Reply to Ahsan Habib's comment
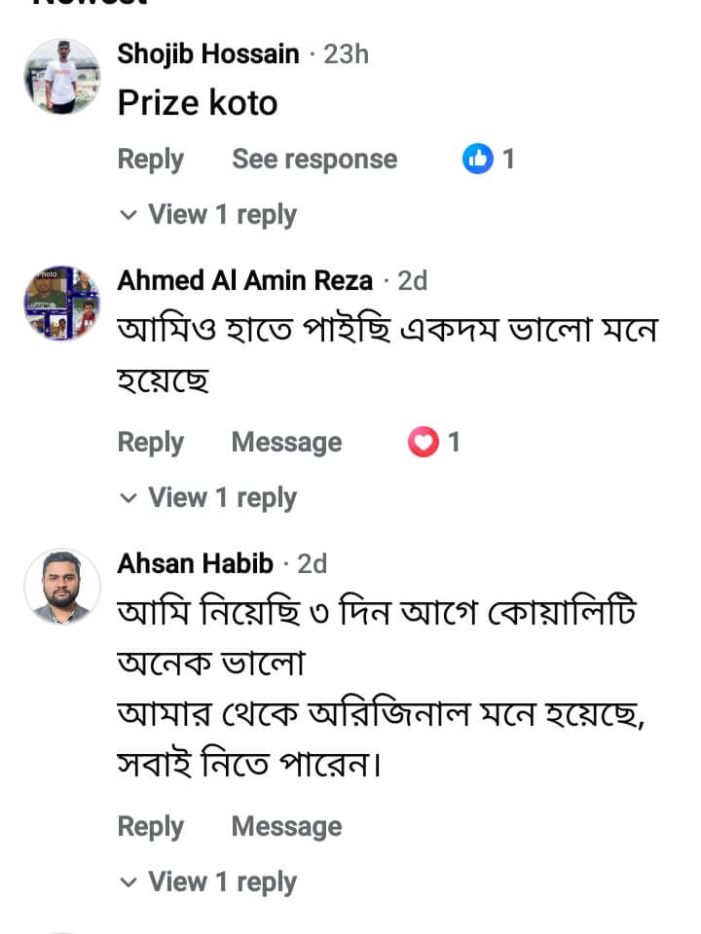The image size is (701, 934). point(150,827)
